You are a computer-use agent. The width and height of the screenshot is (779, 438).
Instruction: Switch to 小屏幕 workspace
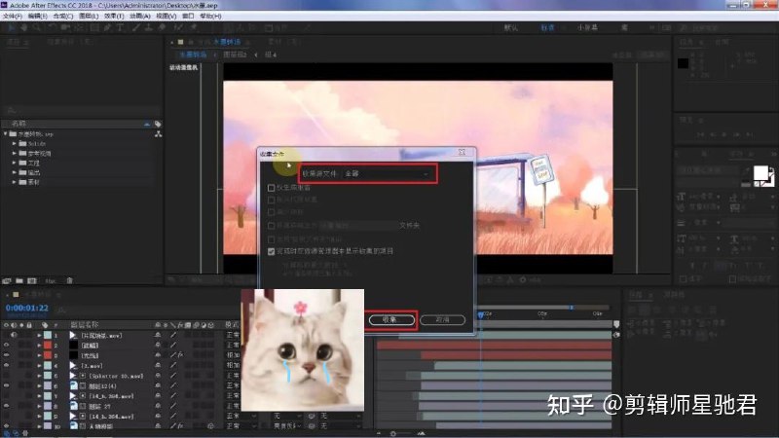(587, 28)
